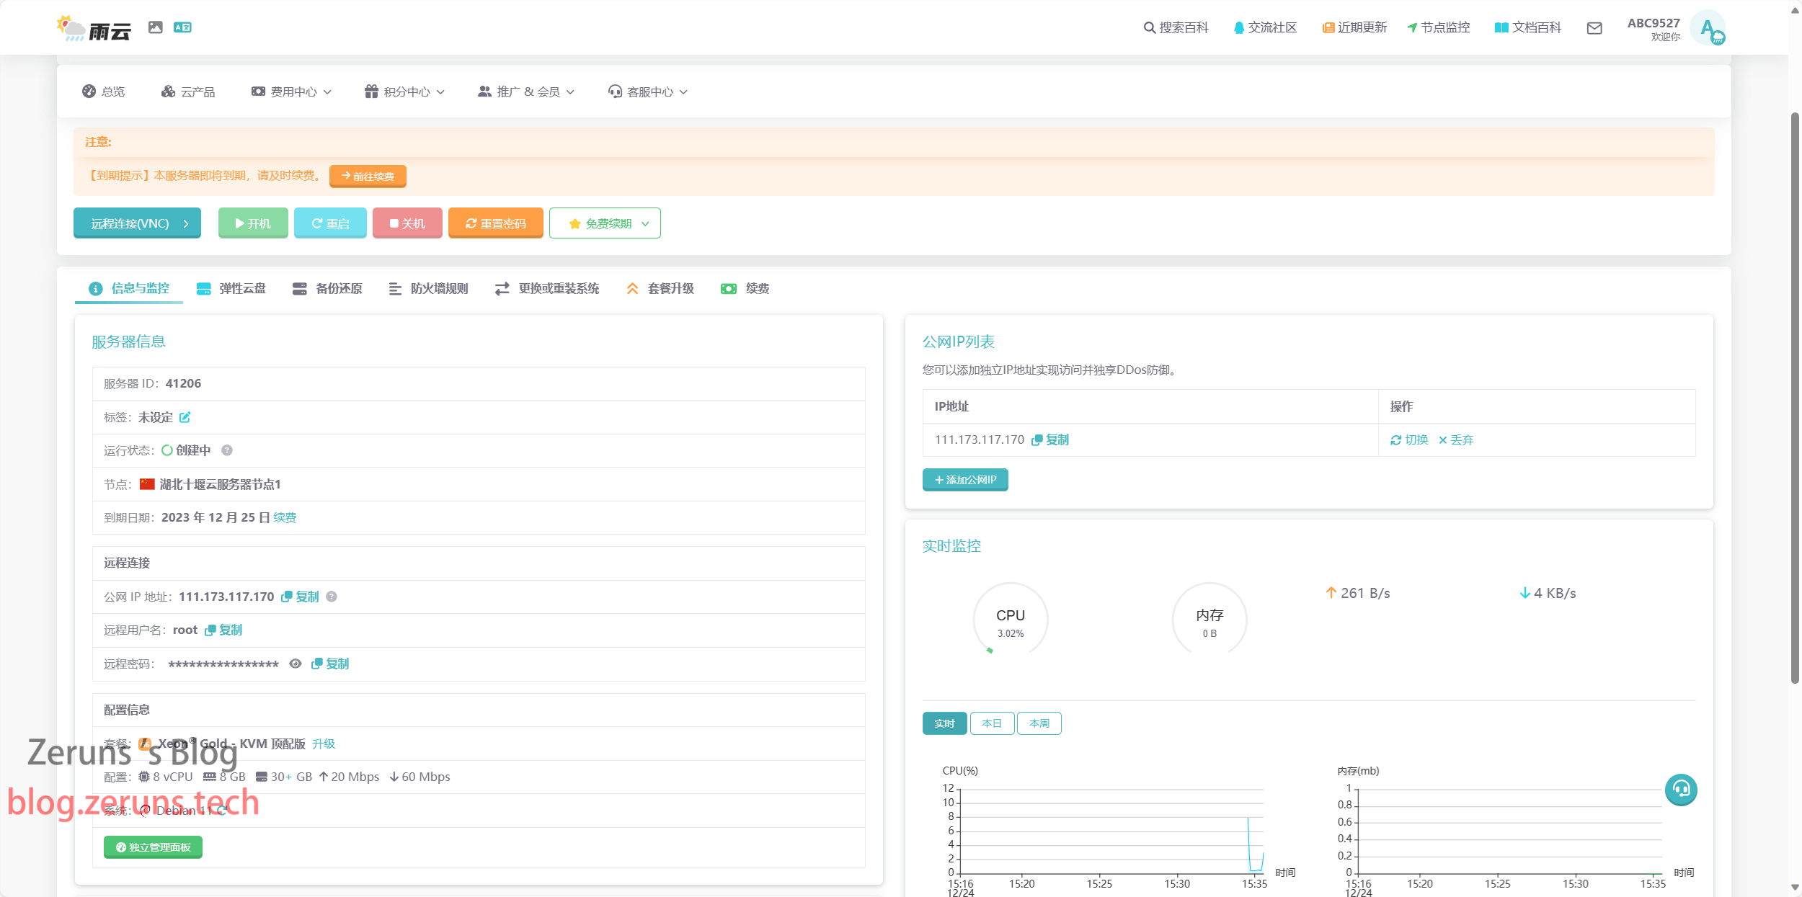The width and height of the screenshot is (1802, 897).
Task: Switch monitoring chart to 本日 view
Action: 992,723
